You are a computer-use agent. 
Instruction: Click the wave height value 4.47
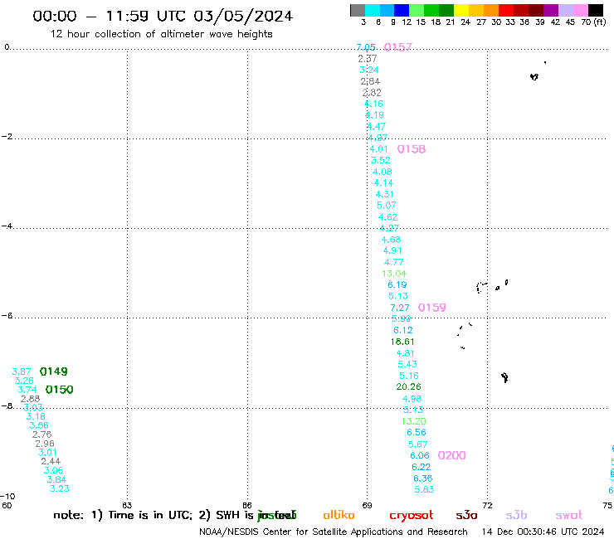tap(377, 127)
